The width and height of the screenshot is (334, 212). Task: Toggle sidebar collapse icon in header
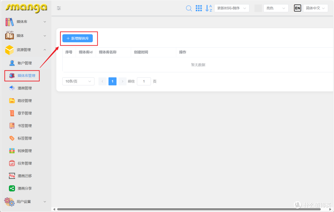pos(59,8)
